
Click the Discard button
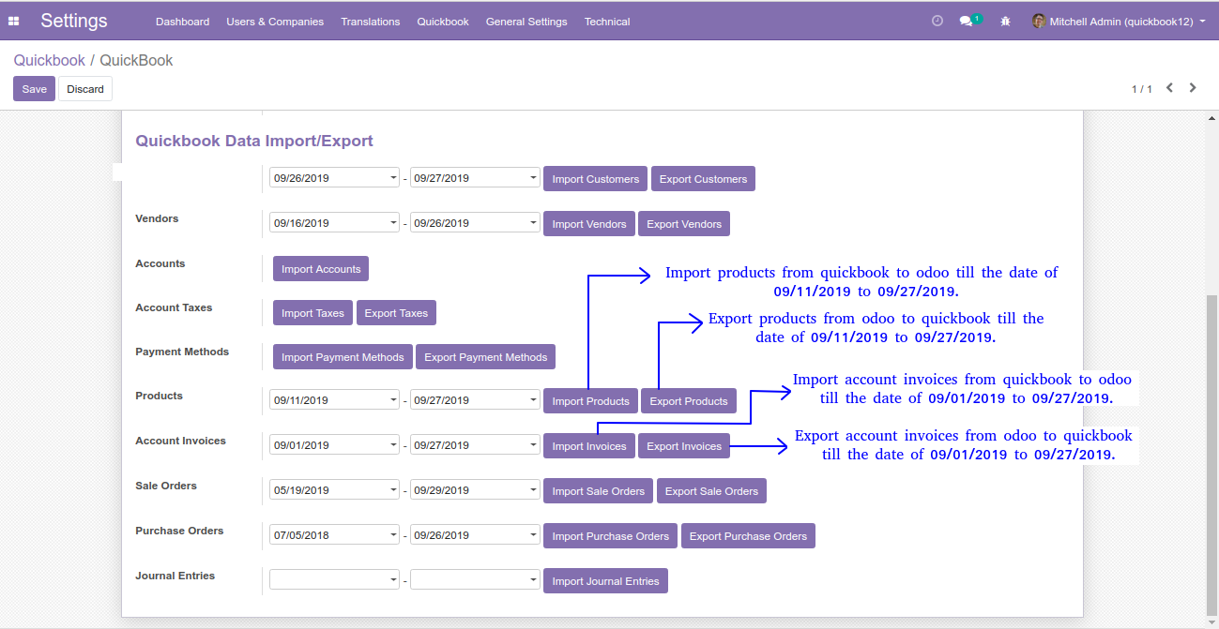coord(85,89)
